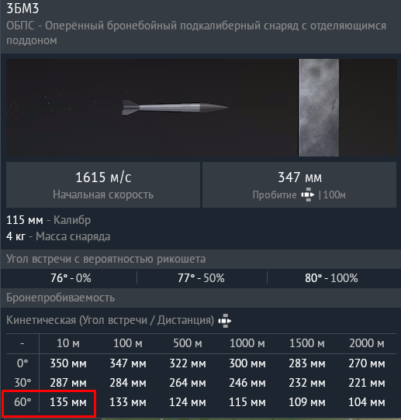Screen dimensions: 401x420
Task: Click the Угол встречи с вероятностью рикошета header
Action: point(106,259)
